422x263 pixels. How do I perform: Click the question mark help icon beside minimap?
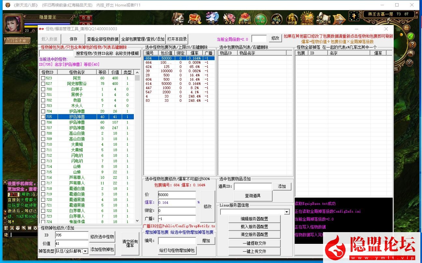(x=412, y=45)
